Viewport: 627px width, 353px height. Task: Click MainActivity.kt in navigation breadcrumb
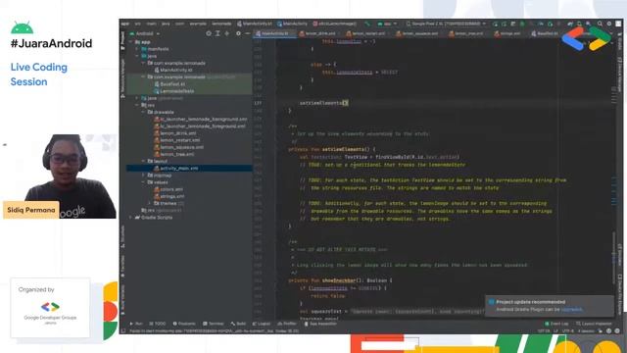(x=255, y=24)
